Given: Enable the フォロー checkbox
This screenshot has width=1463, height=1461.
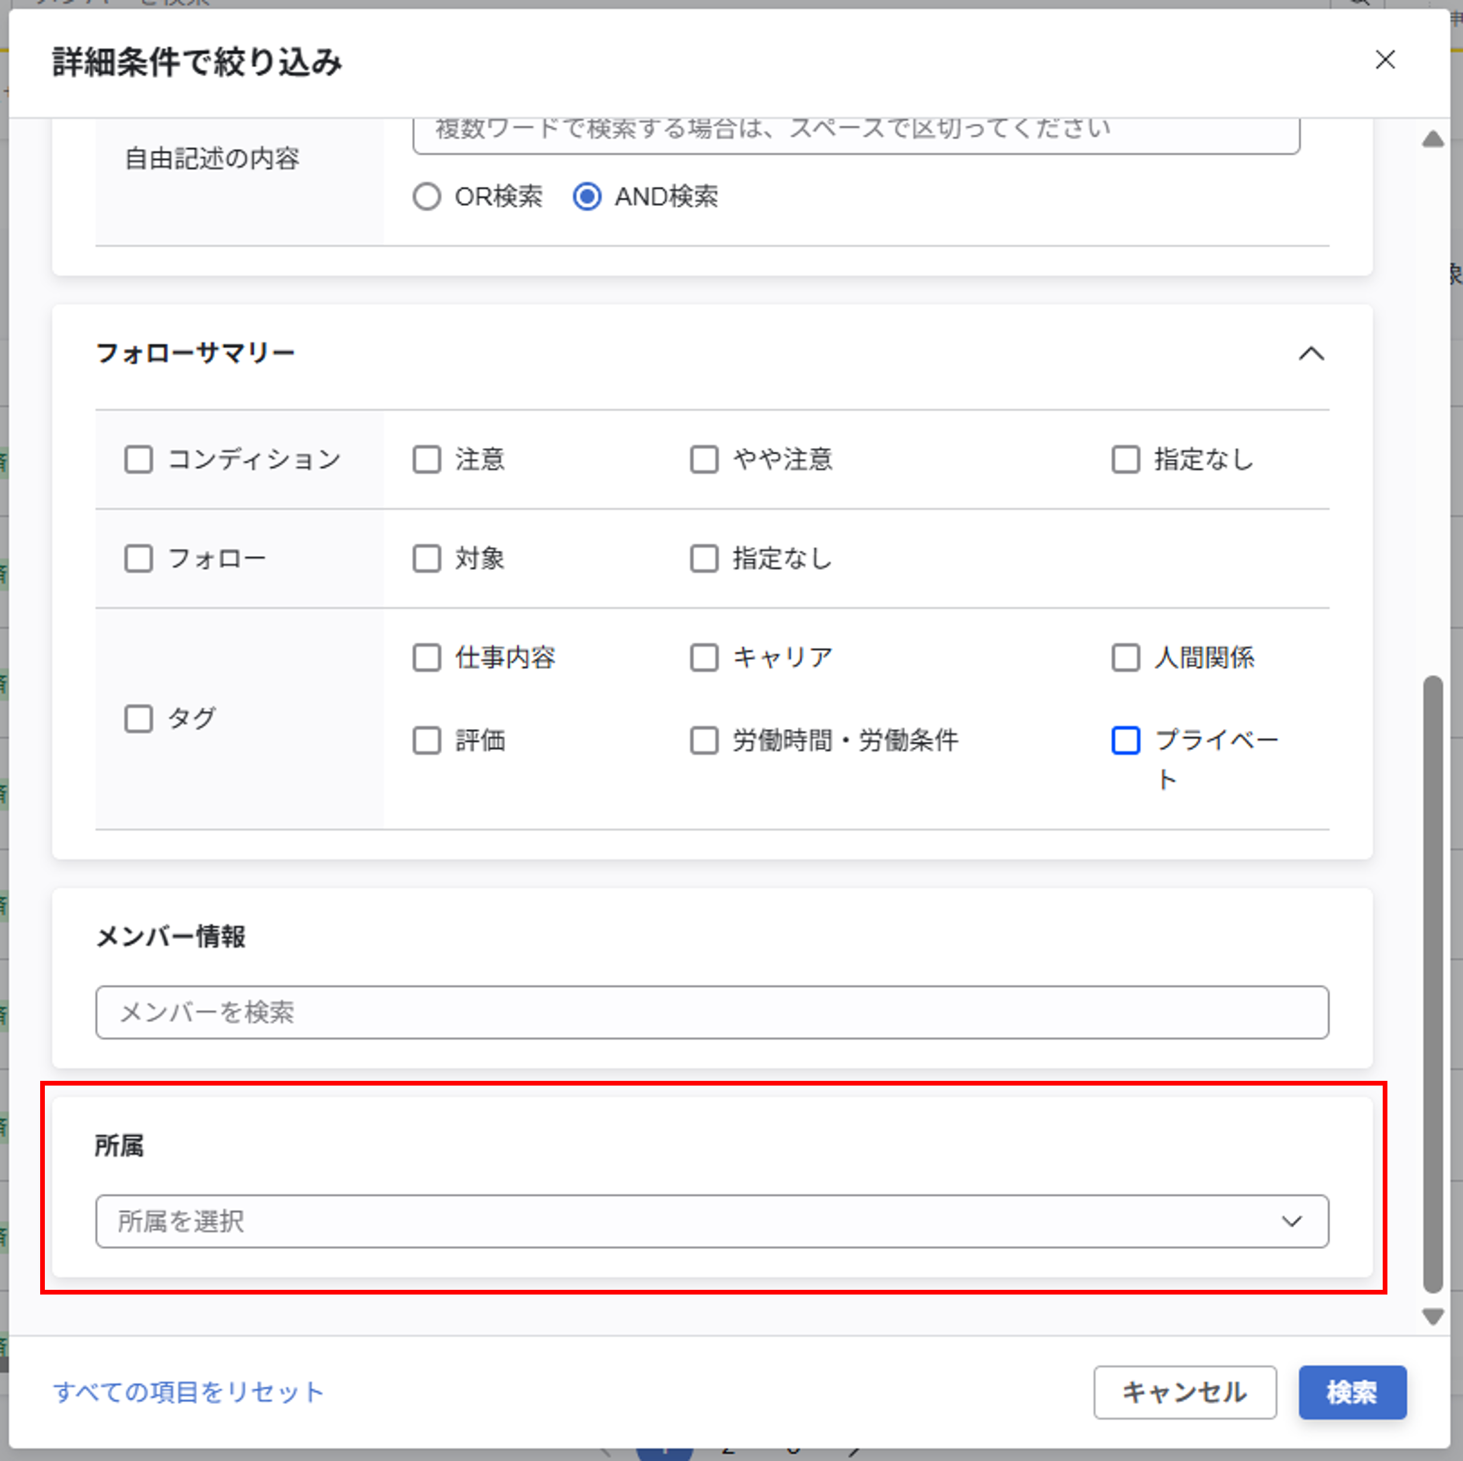Looking at the screenshot, I should [139, 558].
